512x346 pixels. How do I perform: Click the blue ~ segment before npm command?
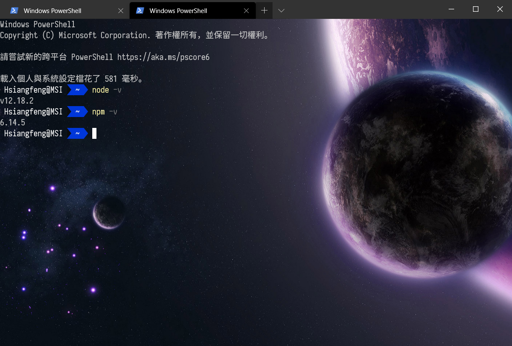[77, 112]
